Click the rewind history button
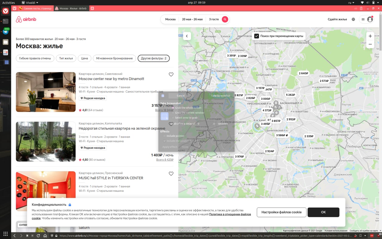The width and height of the screenshot is (382, 239). (27, 235)
